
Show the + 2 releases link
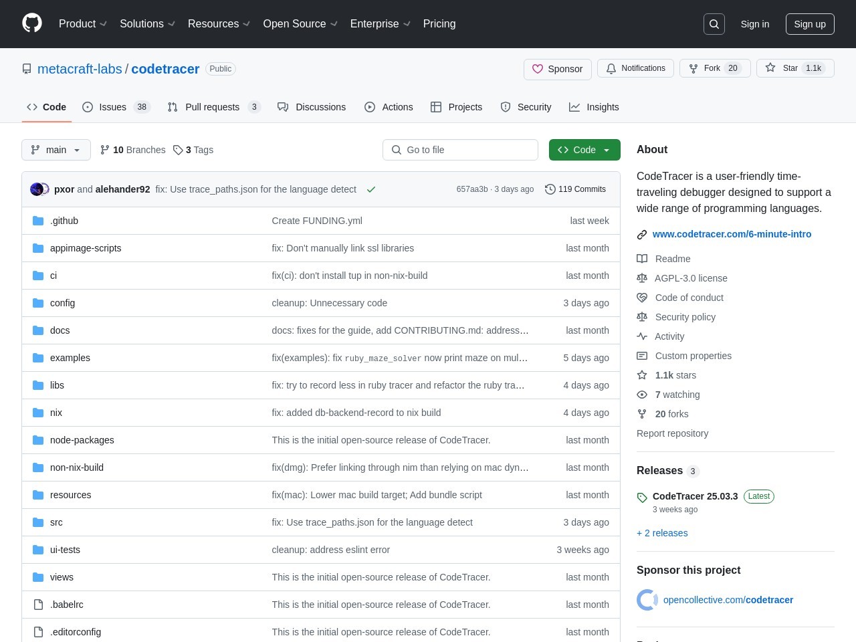[x=662, y=533]
